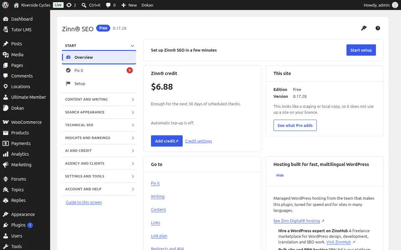
Task: Click See what Pro adds button
Action: pyautogui.click(x=295, y=125)
